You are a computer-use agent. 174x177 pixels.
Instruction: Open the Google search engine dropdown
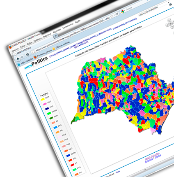tap(123, 11)
